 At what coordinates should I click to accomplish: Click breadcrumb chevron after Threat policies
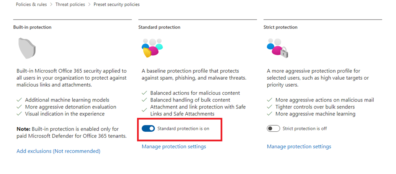click(x=89, y=4)
